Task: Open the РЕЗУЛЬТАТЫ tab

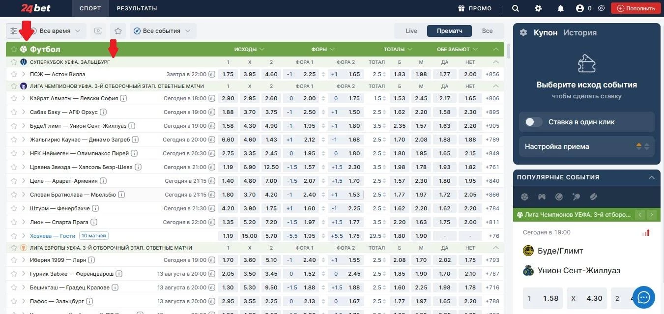Action: click(x=137, y=8)
